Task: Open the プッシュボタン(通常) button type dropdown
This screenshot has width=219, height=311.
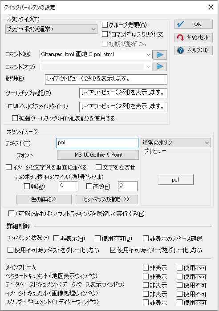Action: pos(51,29)
